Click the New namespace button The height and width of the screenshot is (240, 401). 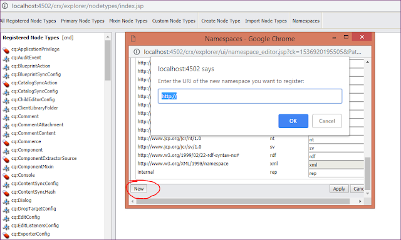pos(139,189)
